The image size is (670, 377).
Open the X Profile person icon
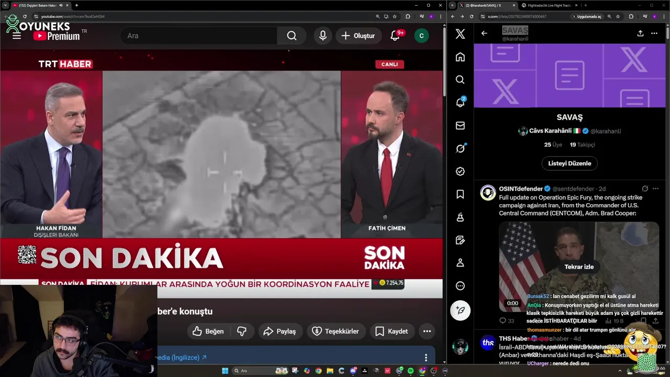coord(460,263)
